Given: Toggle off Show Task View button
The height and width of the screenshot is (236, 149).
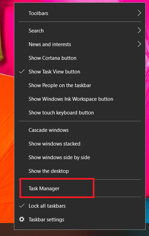Looking at the screenshot, I should coord(80,72).
